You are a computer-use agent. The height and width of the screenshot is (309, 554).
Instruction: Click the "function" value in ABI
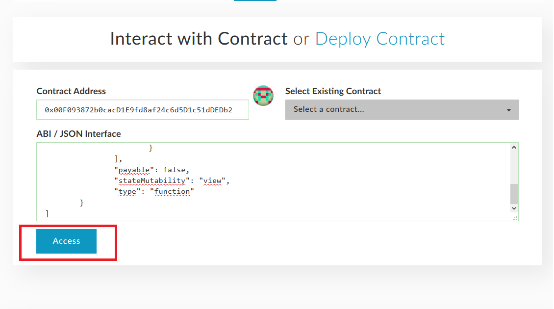point(172,192)
